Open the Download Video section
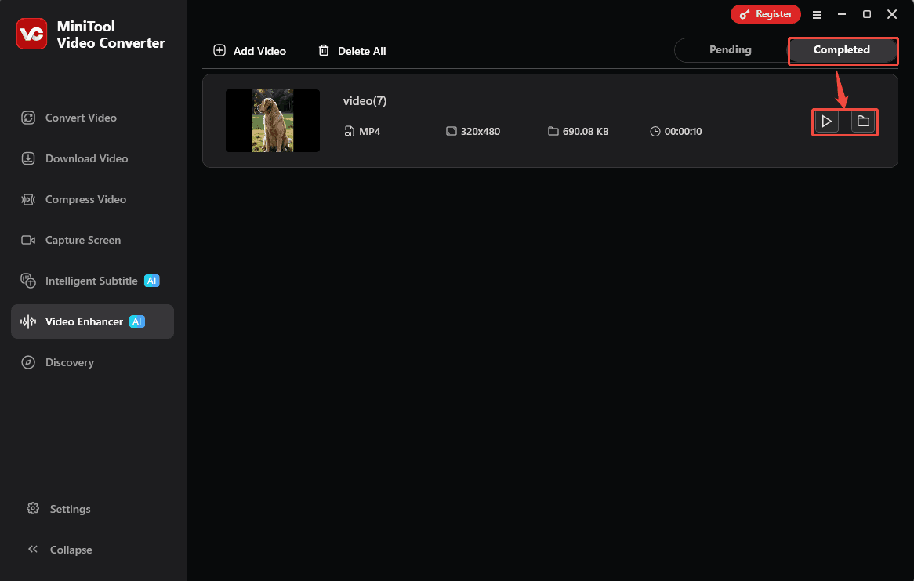 pos(28,158)
